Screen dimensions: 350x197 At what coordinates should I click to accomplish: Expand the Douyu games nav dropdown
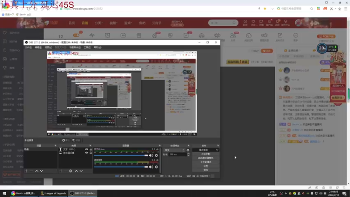click(x=128, y=23)
